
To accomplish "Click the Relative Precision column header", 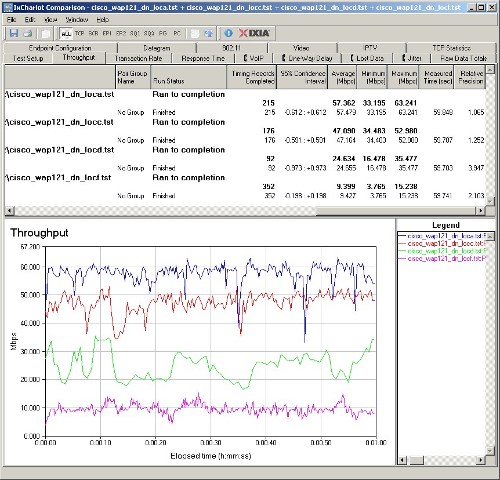I will pos(470,77).
